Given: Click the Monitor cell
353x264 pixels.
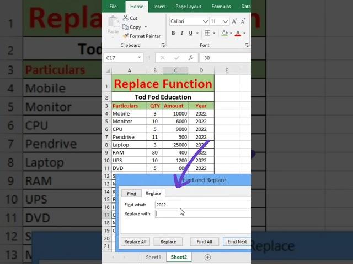Looking at the screenshot, I should [129, 122].
